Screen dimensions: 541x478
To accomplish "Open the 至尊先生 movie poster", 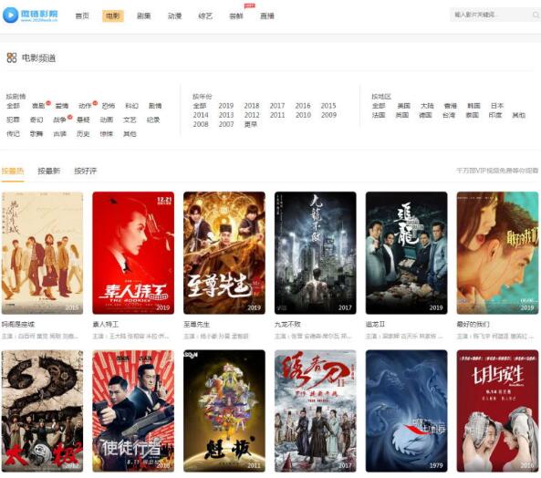I will (224, 253).
